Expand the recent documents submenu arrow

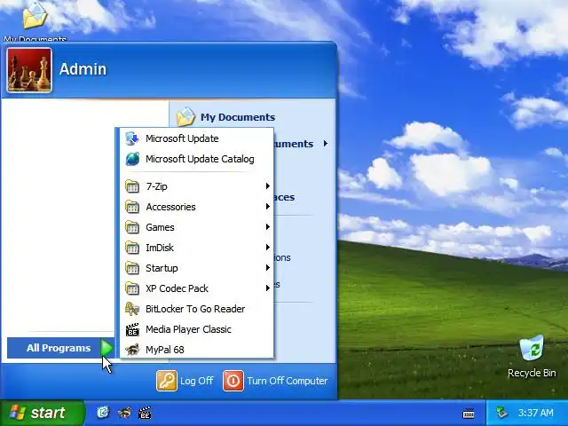pos(326,144)
